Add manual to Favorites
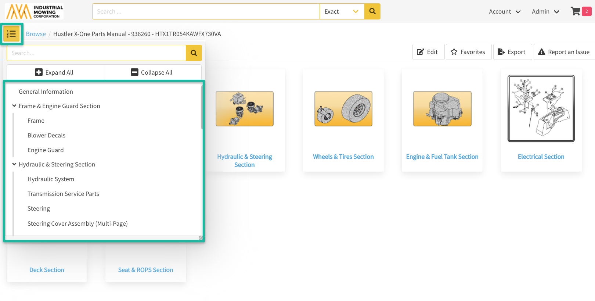Viewport: 595px width, 301px height. coord(468,52)
